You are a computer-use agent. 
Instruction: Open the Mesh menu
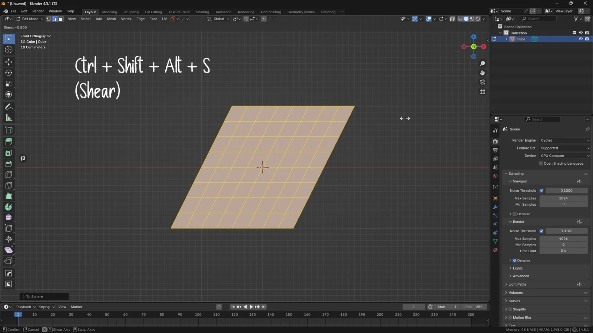point(111,19)
